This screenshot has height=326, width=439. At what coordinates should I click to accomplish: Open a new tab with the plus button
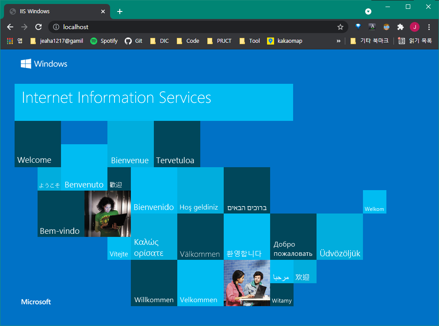coord(119,11)
